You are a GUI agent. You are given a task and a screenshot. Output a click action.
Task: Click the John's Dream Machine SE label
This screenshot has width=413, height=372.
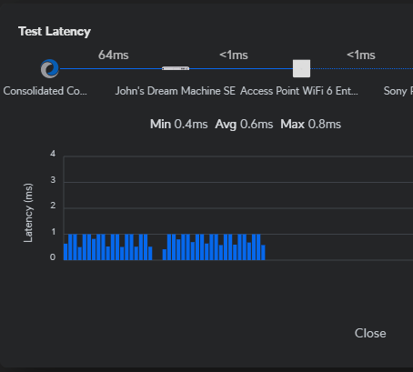tap(176, 91)
